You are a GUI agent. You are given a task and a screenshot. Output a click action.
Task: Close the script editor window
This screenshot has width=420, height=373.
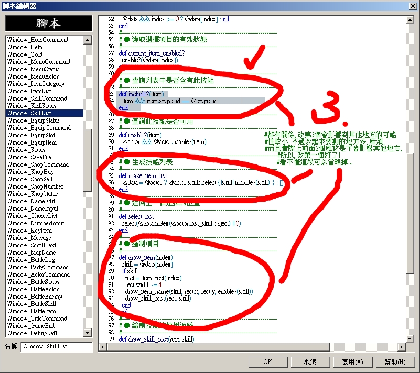413,6
